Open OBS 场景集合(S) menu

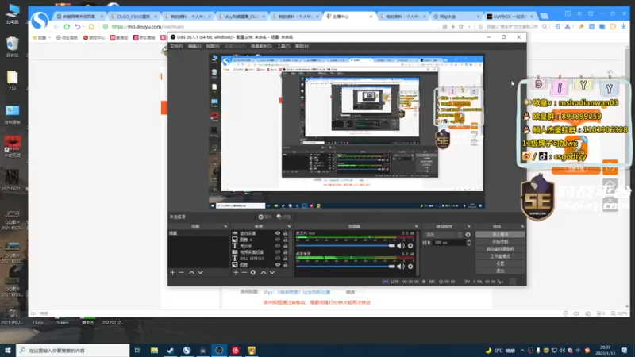pyautogui.click(x=261, y=46)
